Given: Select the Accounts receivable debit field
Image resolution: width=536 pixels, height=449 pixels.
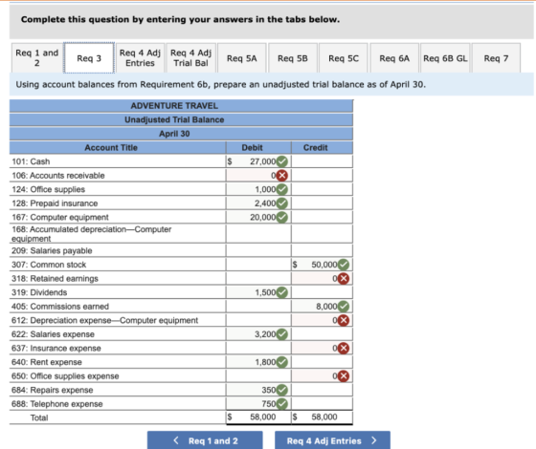Looking at the screenshot, I should (x=258, y=176).
